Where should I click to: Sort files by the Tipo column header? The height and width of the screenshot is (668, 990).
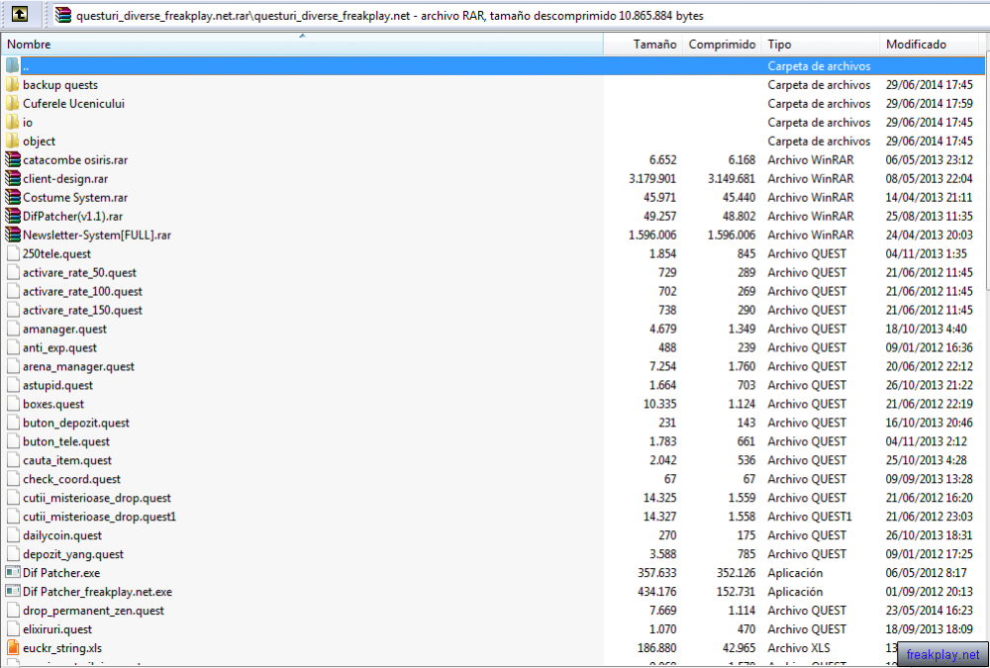(x=820, y=45)
